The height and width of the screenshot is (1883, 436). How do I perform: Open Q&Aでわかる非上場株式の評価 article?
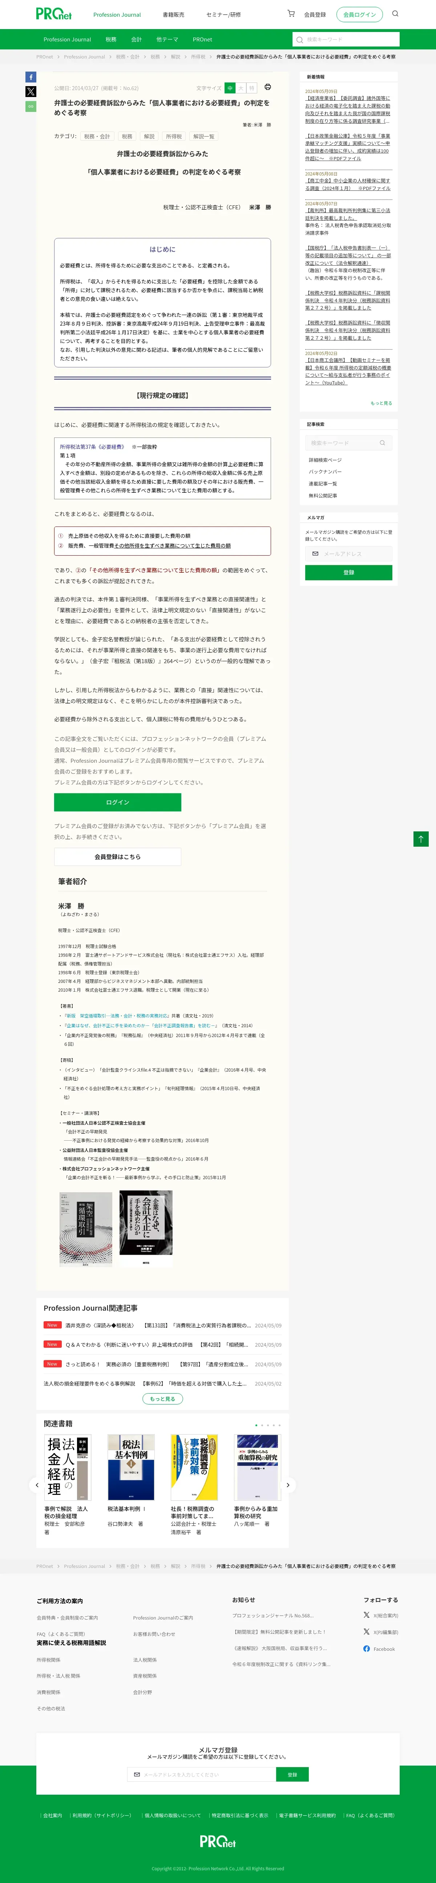pyautogui.click(x=158, y=1344)
